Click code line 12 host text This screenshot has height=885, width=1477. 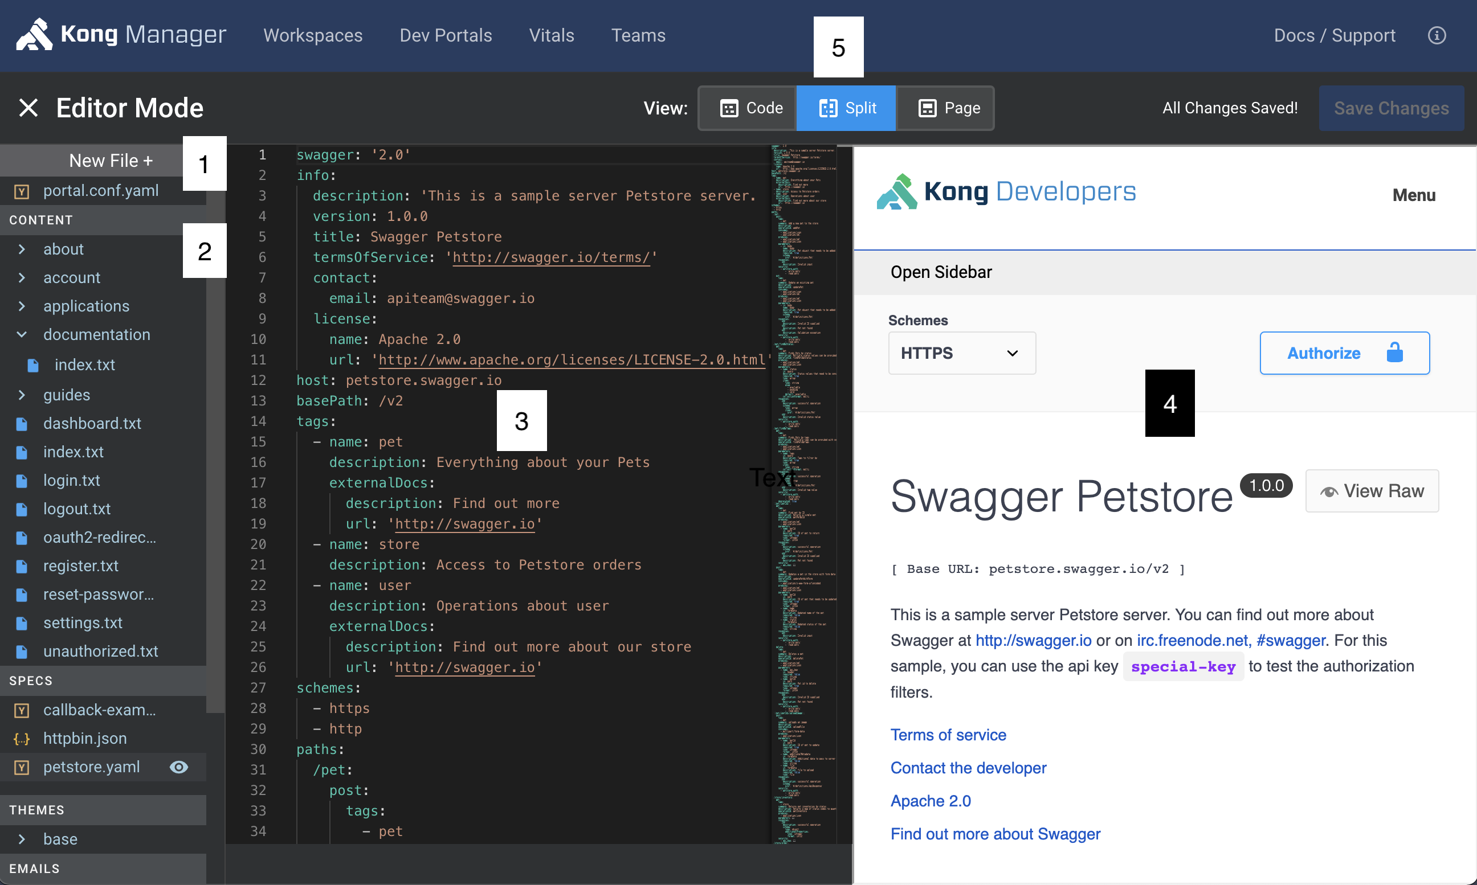pos(399,380)
